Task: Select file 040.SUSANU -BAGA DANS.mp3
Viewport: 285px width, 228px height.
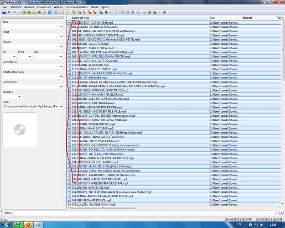Action: [90, 187]
